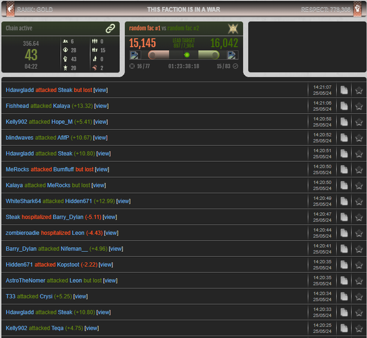Click the right faction image under 16,042
This screenshot has height=338, width=367.
coord(232,55)
